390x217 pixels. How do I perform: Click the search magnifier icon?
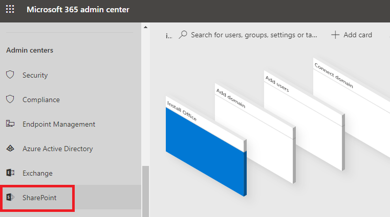tap(183, 35)
